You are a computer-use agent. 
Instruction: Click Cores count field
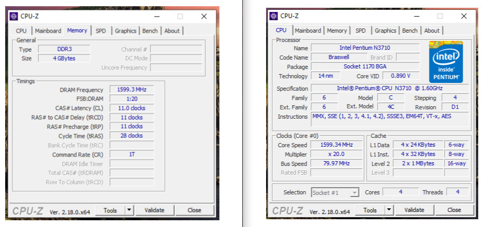coord(400,192)
